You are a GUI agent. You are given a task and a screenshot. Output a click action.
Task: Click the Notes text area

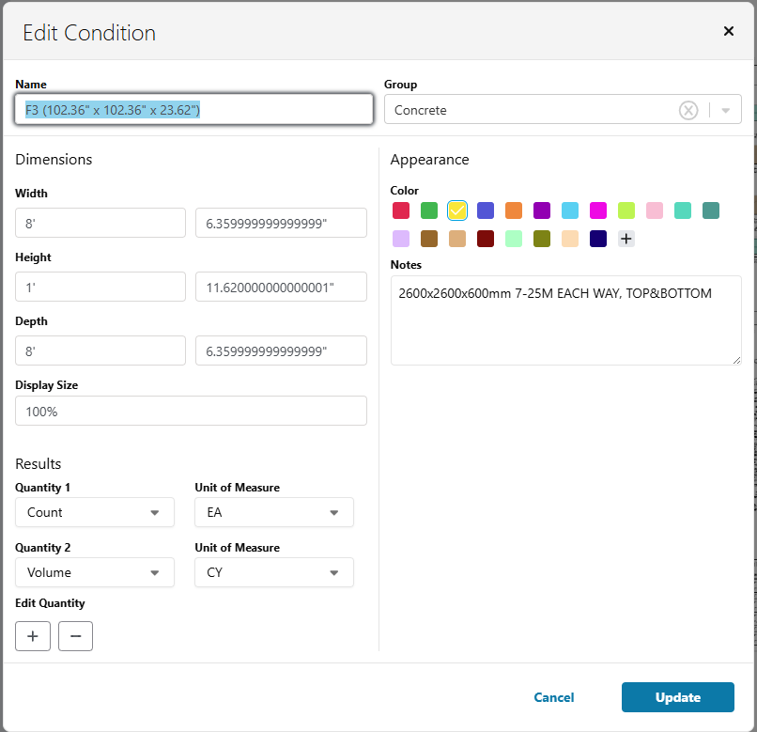tap(565, 319)
